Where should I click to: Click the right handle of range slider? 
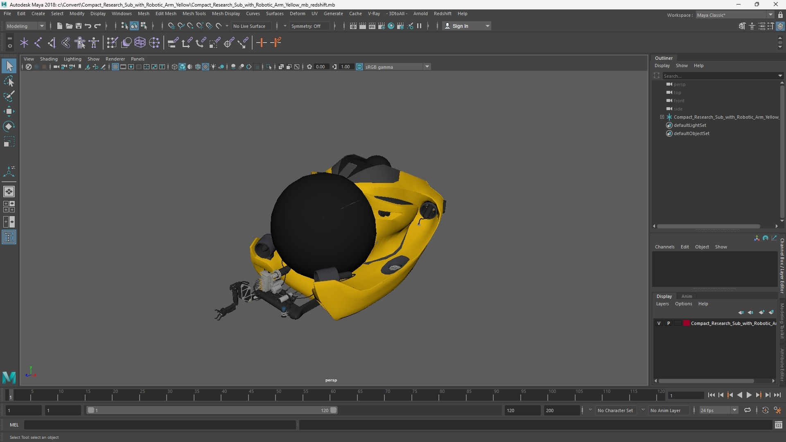pyautogui.click(x=334, y=410)
